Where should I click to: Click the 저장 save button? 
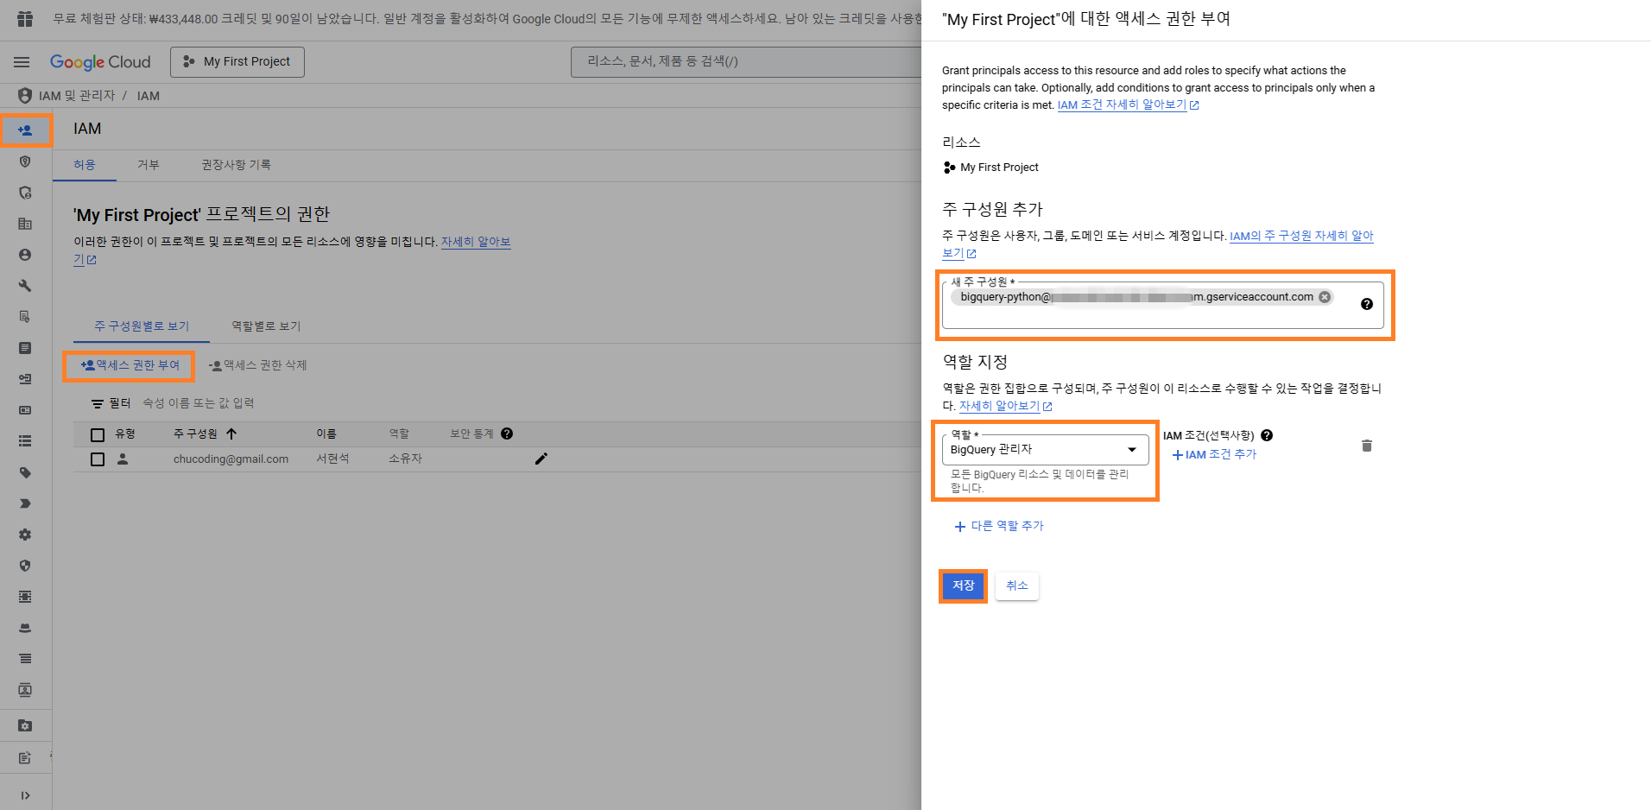click(x=963, y=586)
